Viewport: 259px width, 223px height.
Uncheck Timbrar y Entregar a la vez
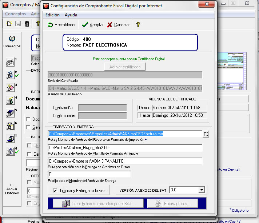55,190
